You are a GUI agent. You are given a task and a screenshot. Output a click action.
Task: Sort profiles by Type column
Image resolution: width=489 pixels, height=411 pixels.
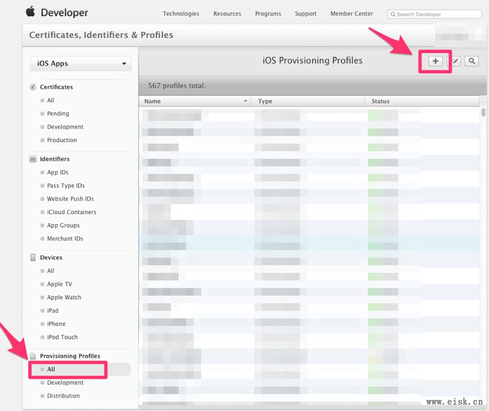pos(308,101)
